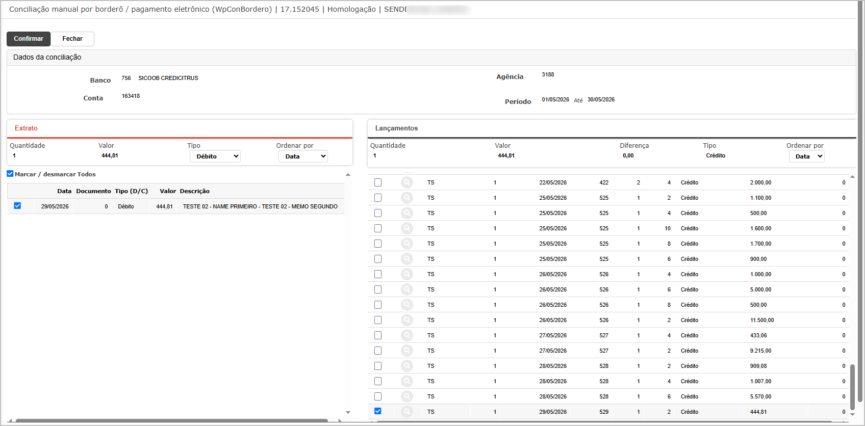Screen dimensions: 865x426
Task: Click the Documento column header
Action: [93, 191]
